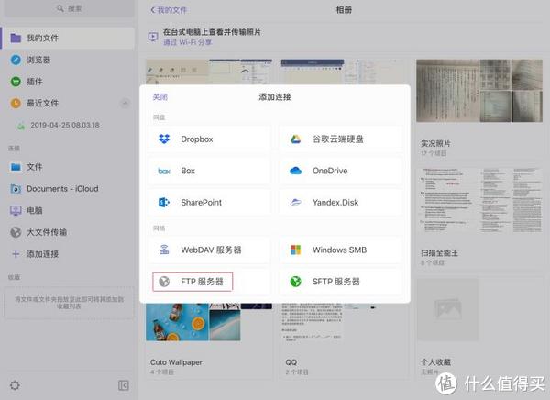Click the SharePoint logo icon
The height and width of the screenshot is (400, 550).
coord(164,202)
